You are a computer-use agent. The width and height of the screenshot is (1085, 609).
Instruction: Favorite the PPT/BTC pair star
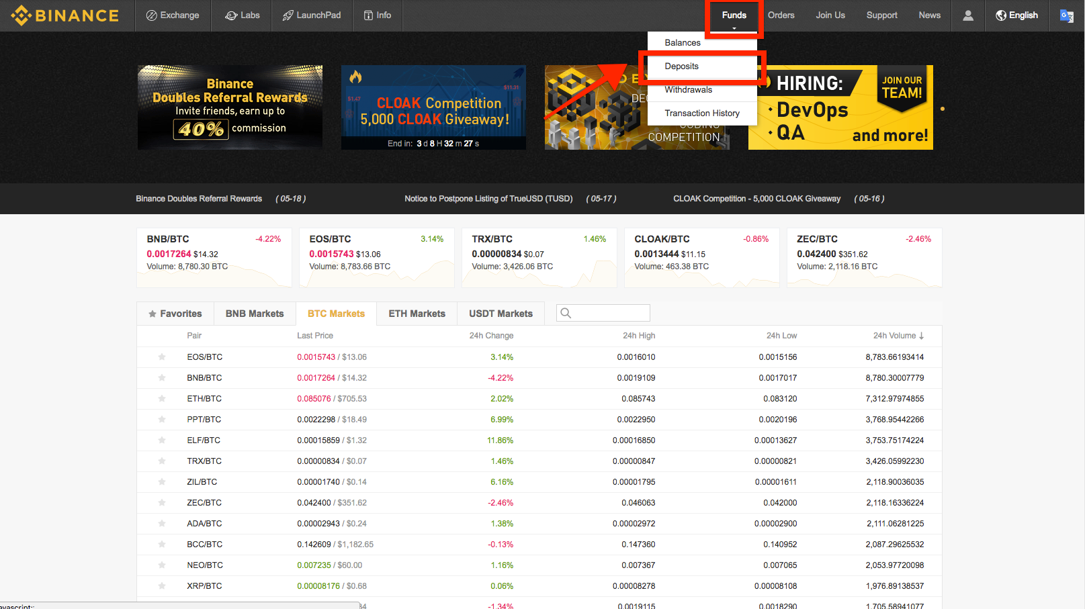click(162, 420)
